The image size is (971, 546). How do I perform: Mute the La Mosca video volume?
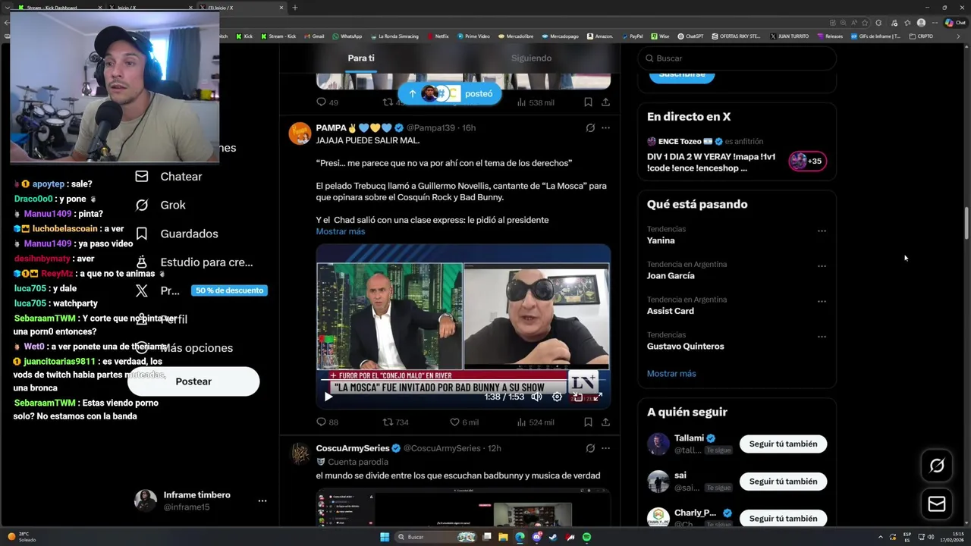tap(536, 397)
